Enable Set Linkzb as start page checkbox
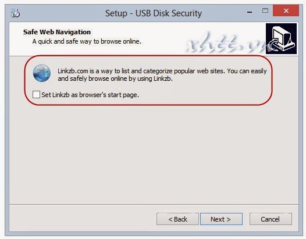The height and width of the screenshot is (239, 306). point(36,94)
